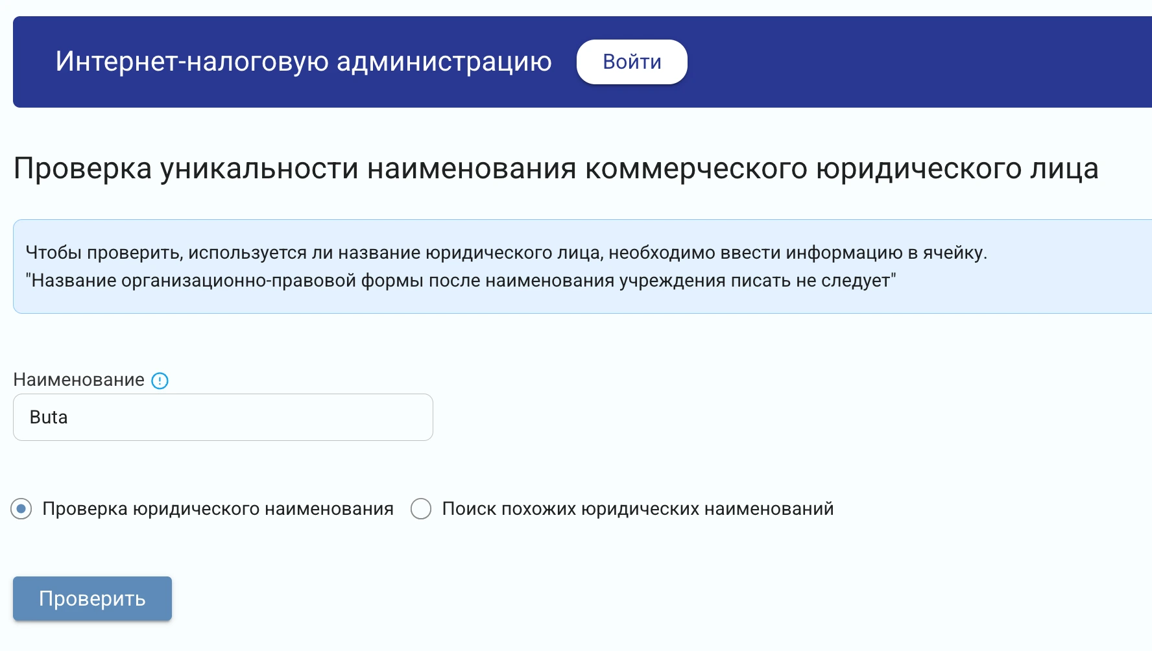The width and height of the screenshot is (1152, 651).
Task: Click the Проверить submit button
Action: (92, 598)
